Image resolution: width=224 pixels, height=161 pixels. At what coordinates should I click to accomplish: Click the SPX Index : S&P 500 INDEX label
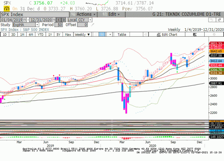[25, 30]
